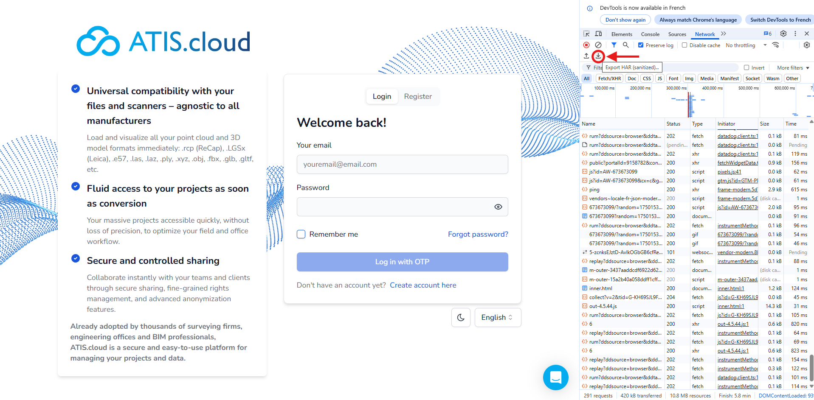Image resolution: width=814 pixels, height=400 pixels.
Task: Switch to the Console tab
Action: coord(650,34)
